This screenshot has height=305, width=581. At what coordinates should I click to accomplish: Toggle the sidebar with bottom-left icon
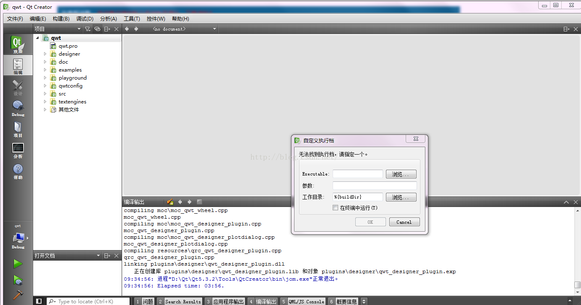click(x=39, y=301)
